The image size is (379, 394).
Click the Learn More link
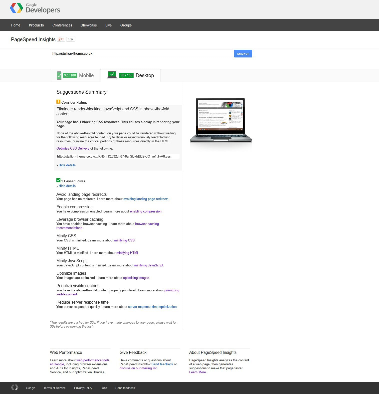coord(197,372)
